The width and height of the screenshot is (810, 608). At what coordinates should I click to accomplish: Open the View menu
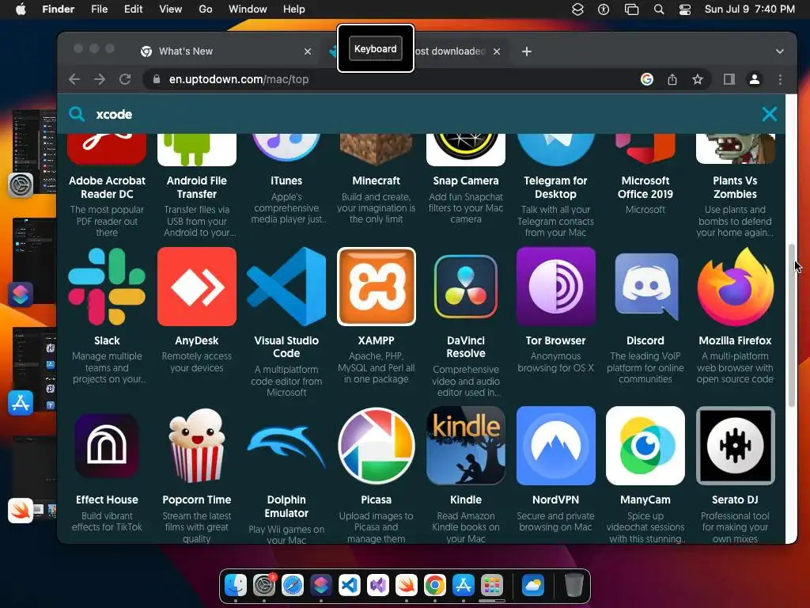(x=171, y=9)
